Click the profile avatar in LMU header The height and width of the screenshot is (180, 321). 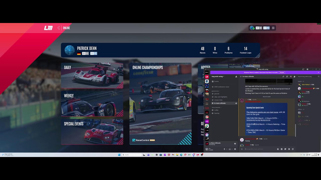252,28
